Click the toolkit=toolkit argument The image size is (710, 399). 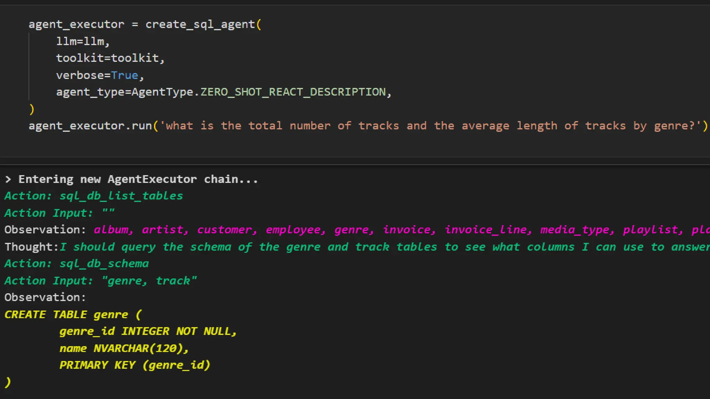(110, 58)
